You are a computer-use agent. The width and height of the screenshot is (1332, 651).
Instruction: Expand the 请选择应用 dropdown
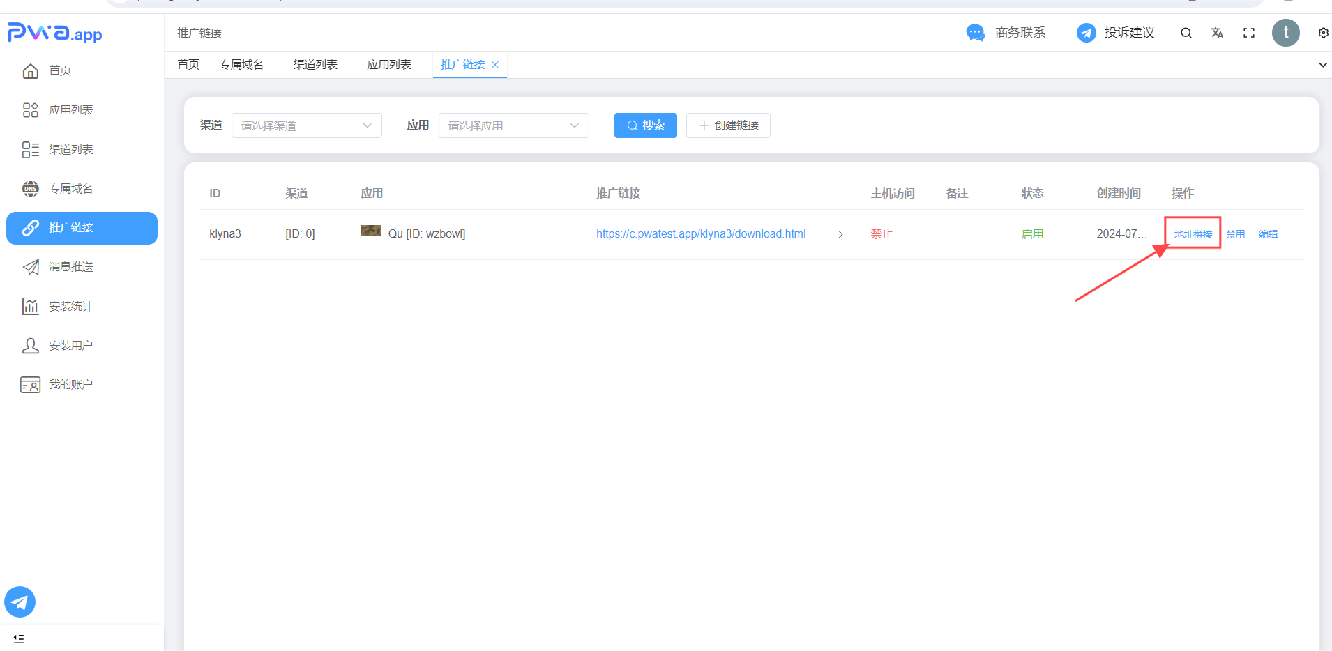click(x=513, y=125)
